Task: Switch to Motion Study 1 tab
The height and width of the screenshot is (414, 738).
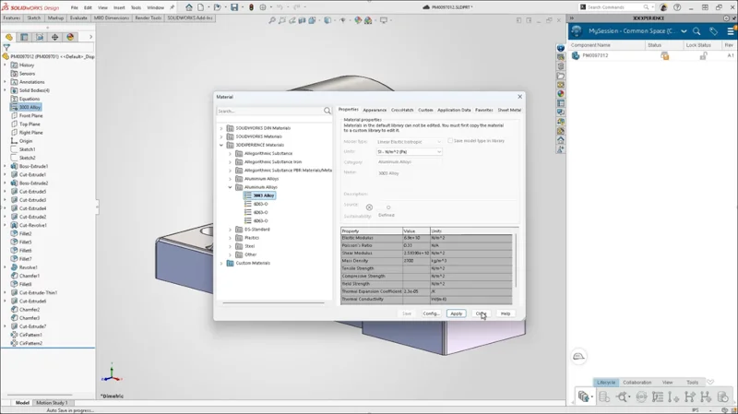Action: 52,403
